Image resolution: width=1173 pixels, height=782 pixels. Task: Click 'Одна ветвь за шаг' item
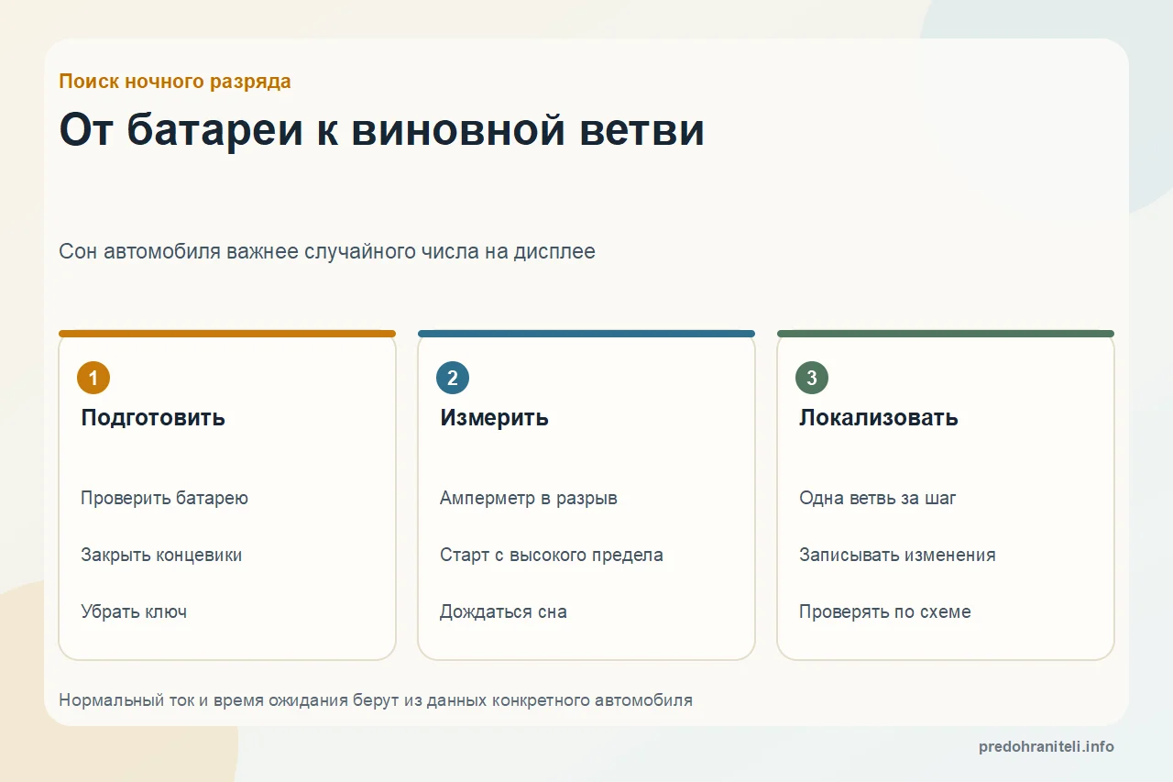(x=878, y=498)
